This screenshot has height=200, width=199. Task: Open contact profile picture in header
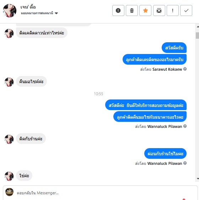10,10
